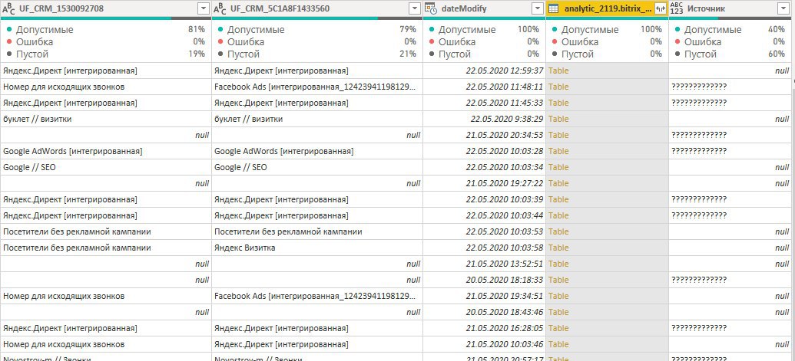Select date cell 22.05.2020 10:03:39
The height and width of the screenshot is (361, 795).
pyautogui.click(x=484, y=199)
